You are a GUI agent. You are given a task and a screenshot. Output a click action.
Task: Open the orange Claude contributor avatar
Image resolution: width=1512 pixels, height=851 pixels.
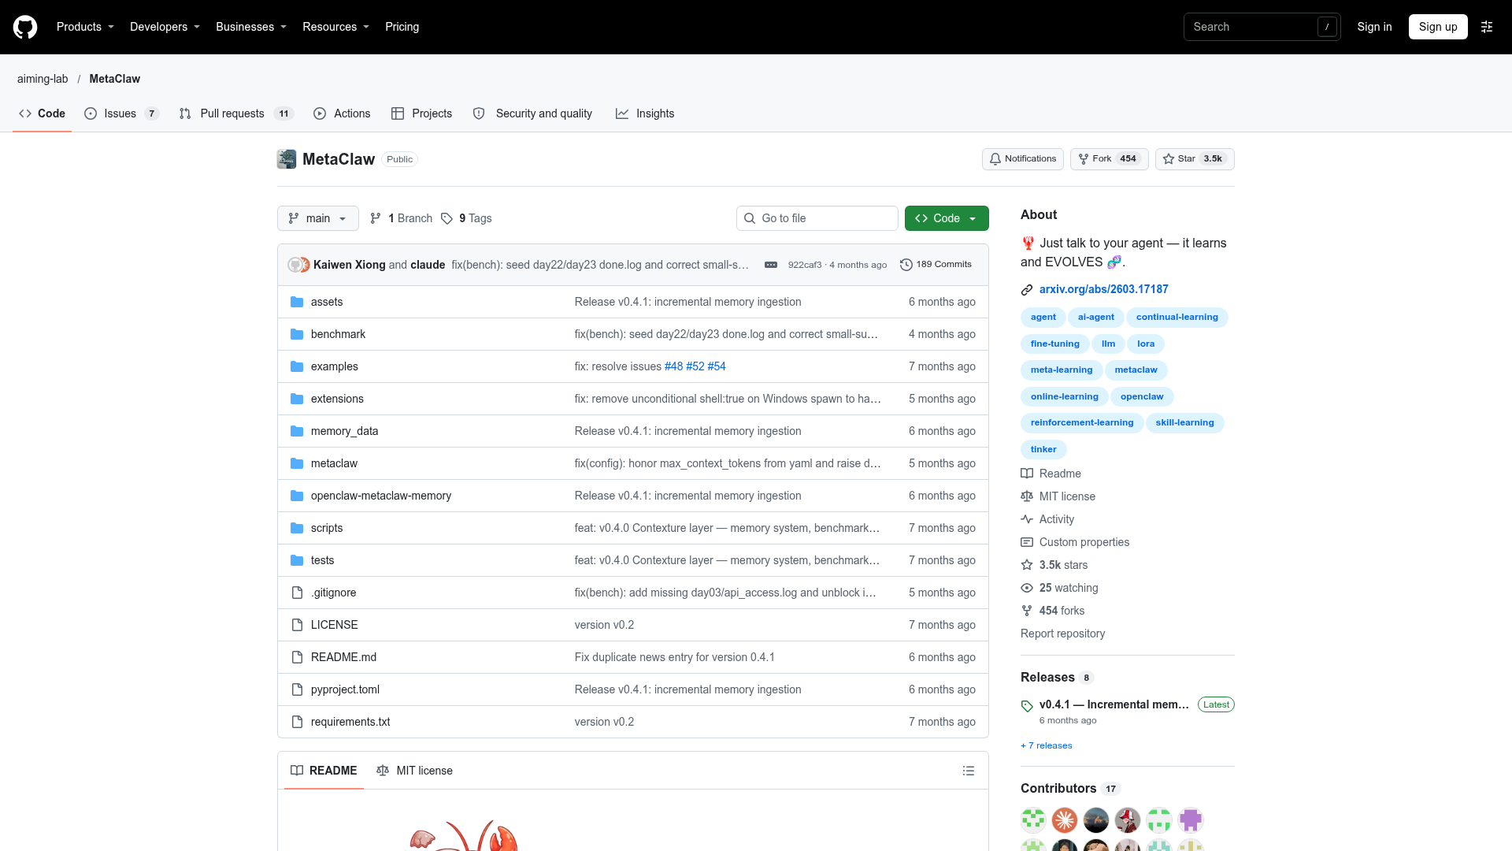click(x=1065, y=820)
